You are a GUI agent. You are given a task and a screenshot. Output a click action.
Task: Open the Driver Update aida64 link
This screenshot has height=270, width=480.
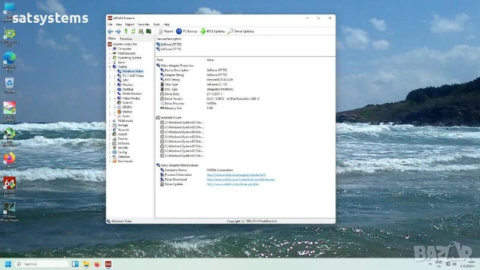[233, 184]
